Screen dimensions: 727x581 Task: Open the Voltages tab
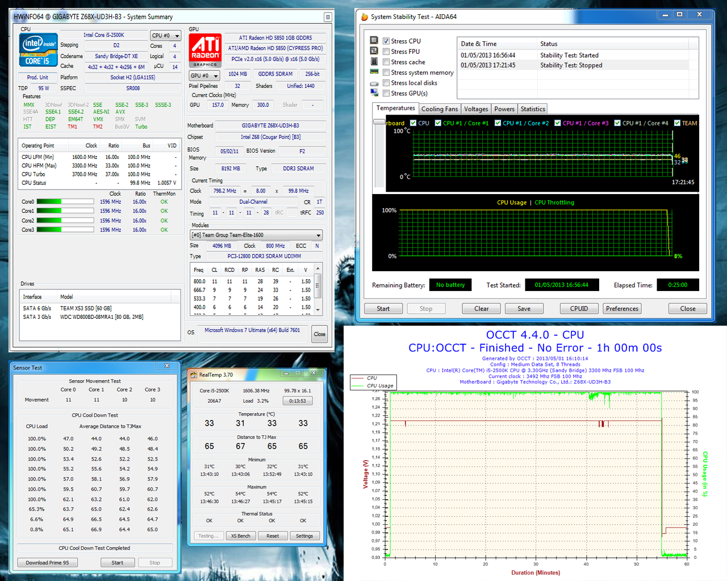pyautogui.click(x=476, y=109)
